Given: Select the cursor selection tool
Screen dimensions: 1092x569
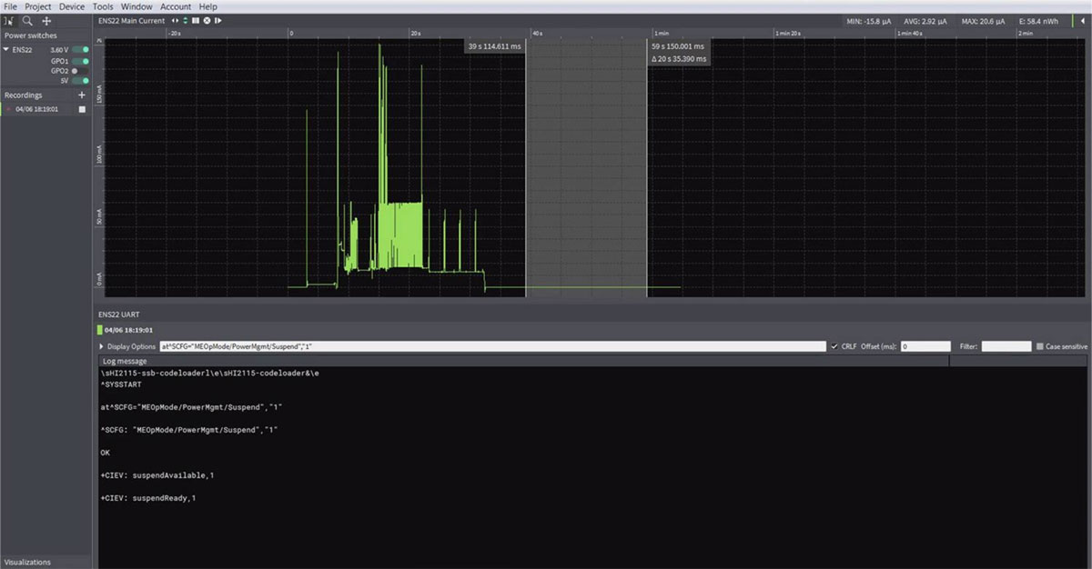Looking at the screenshot, I should (x=10, y=20).
